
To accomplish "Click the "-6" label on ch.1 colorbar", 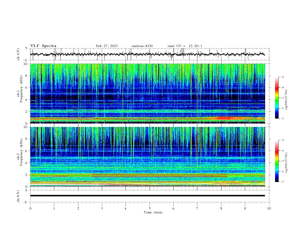I will pyautogui.click(x=282, y=108).
